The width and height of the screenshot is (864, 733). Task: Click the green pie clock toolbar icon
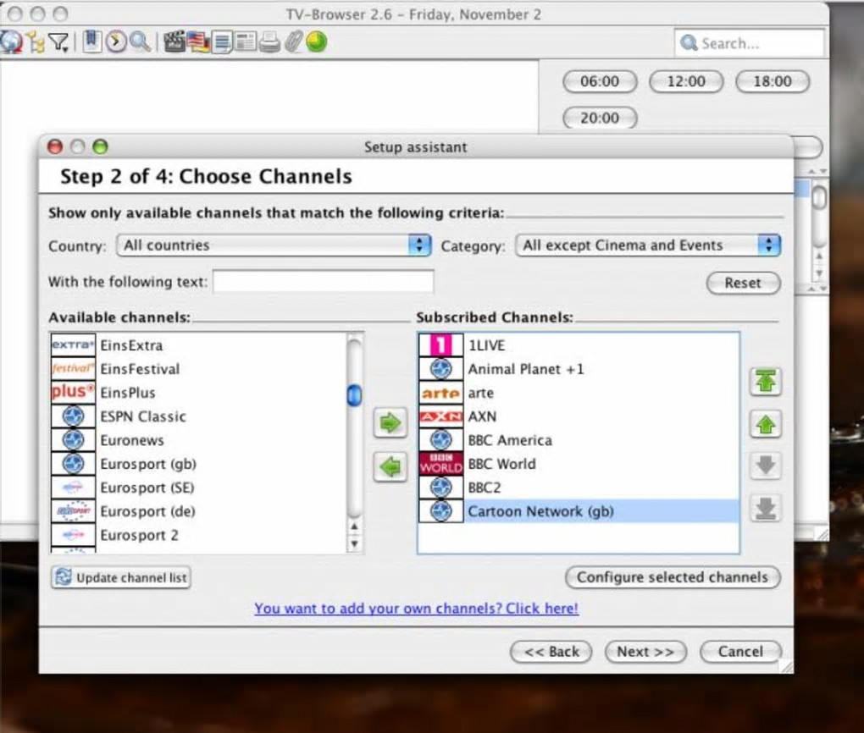317,41
